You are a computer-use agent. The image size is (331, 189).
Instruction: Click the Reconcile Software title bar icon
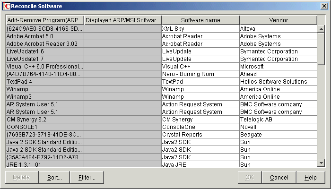6,6
